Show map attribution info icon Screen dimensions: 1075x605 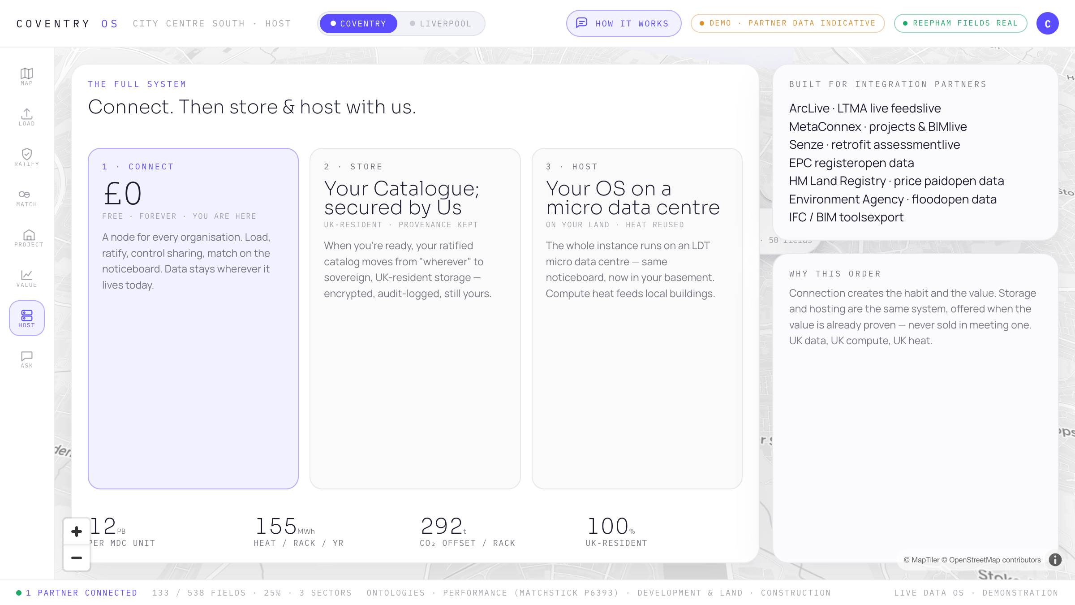coord(1055,560)
